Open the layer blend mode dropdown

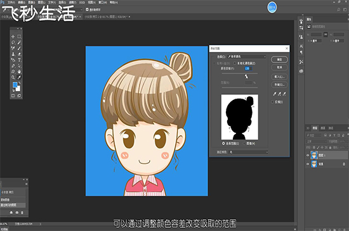point(316,141)
